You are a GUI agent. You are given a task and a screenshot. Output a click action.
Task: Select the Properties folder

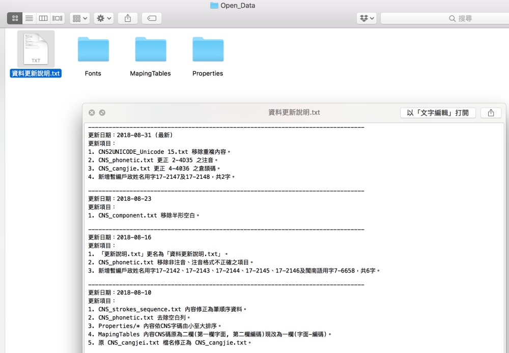pos(208,50)
